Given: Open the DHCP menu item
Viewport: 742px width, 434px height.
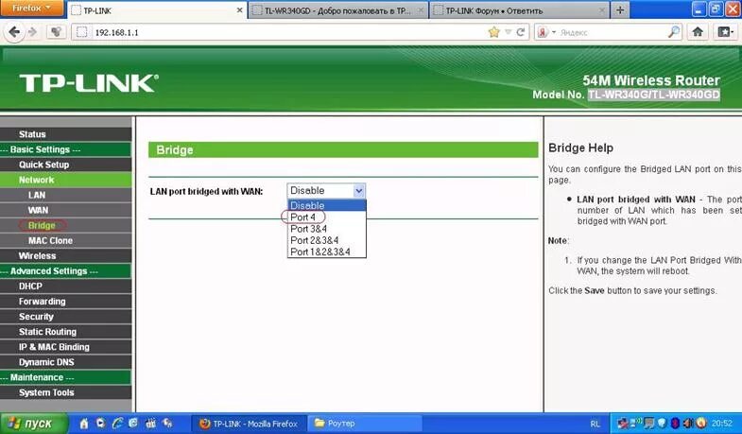Looking at the screenshot, I should coord(66,286).
